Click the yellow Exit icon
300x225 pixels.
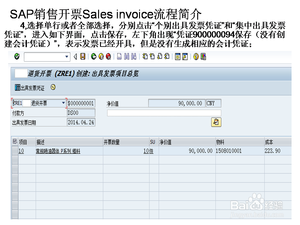click(101, 57)
